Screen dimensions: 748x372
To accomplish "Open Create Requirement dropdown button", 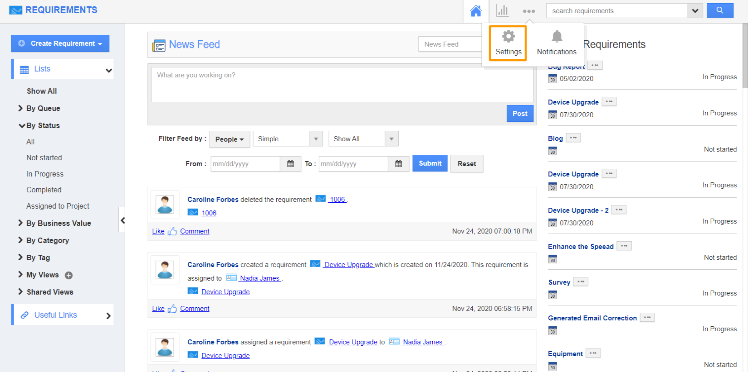I will 60,43.
